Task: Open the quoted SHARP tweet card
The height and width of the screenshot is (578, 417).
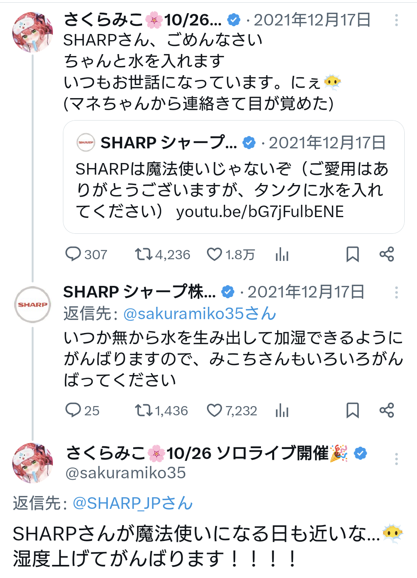Action: click(x=234, y=177)
